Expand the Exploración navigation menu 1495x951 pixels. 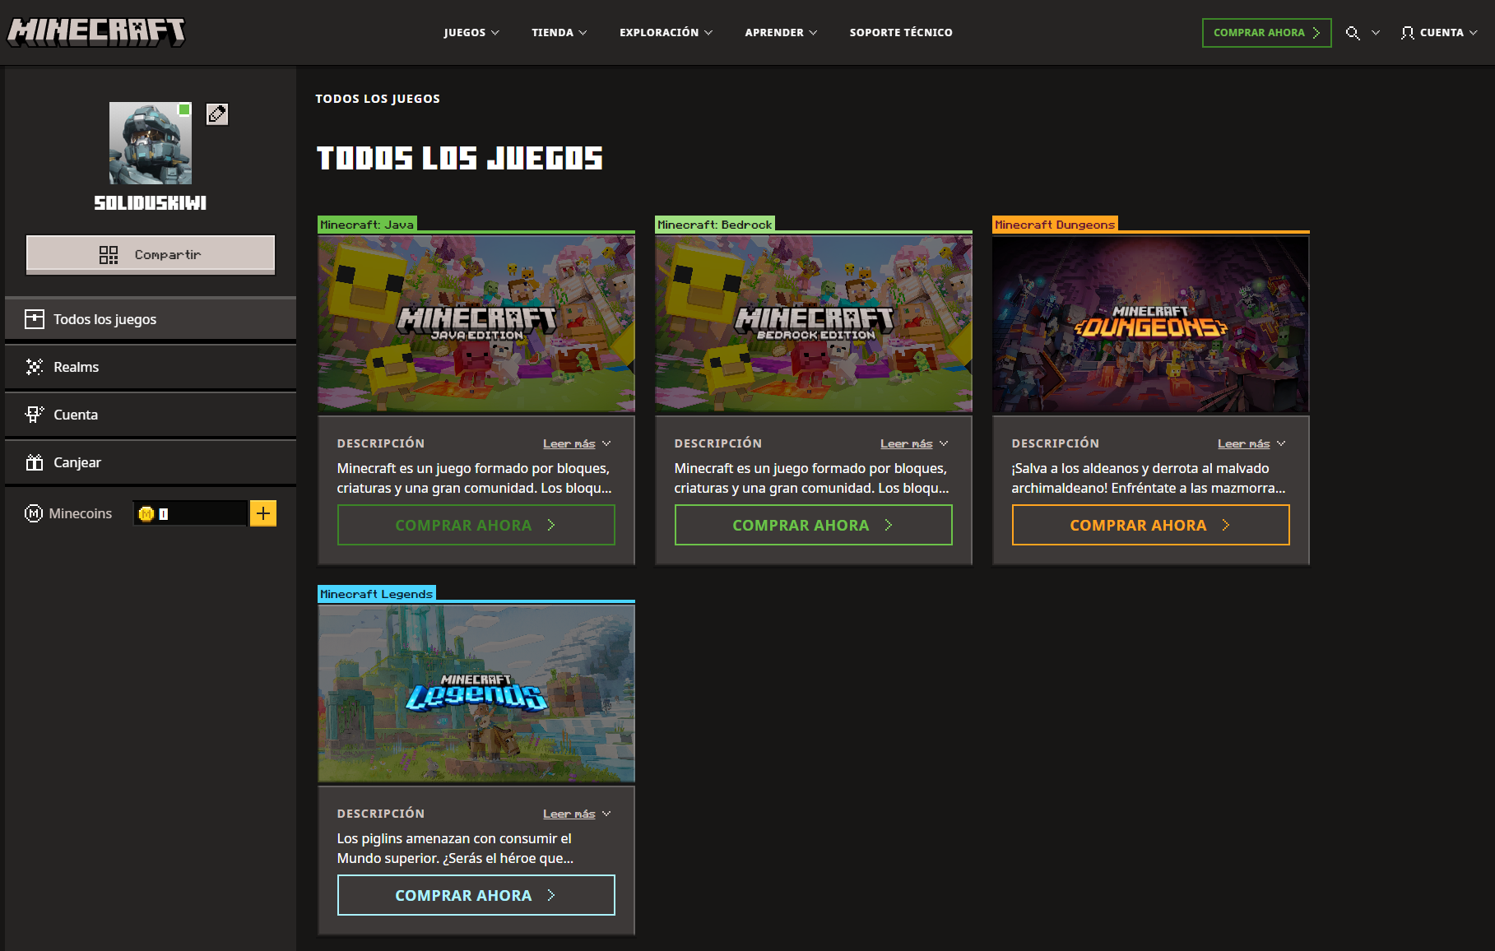(666, 33)
